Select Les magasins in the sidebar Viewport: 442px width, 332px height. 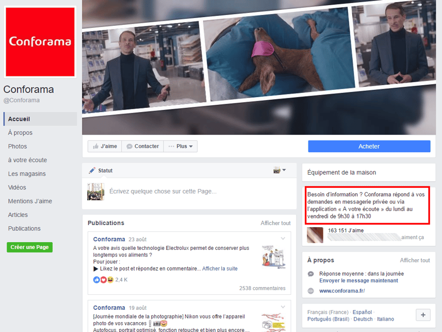point(27,173)
